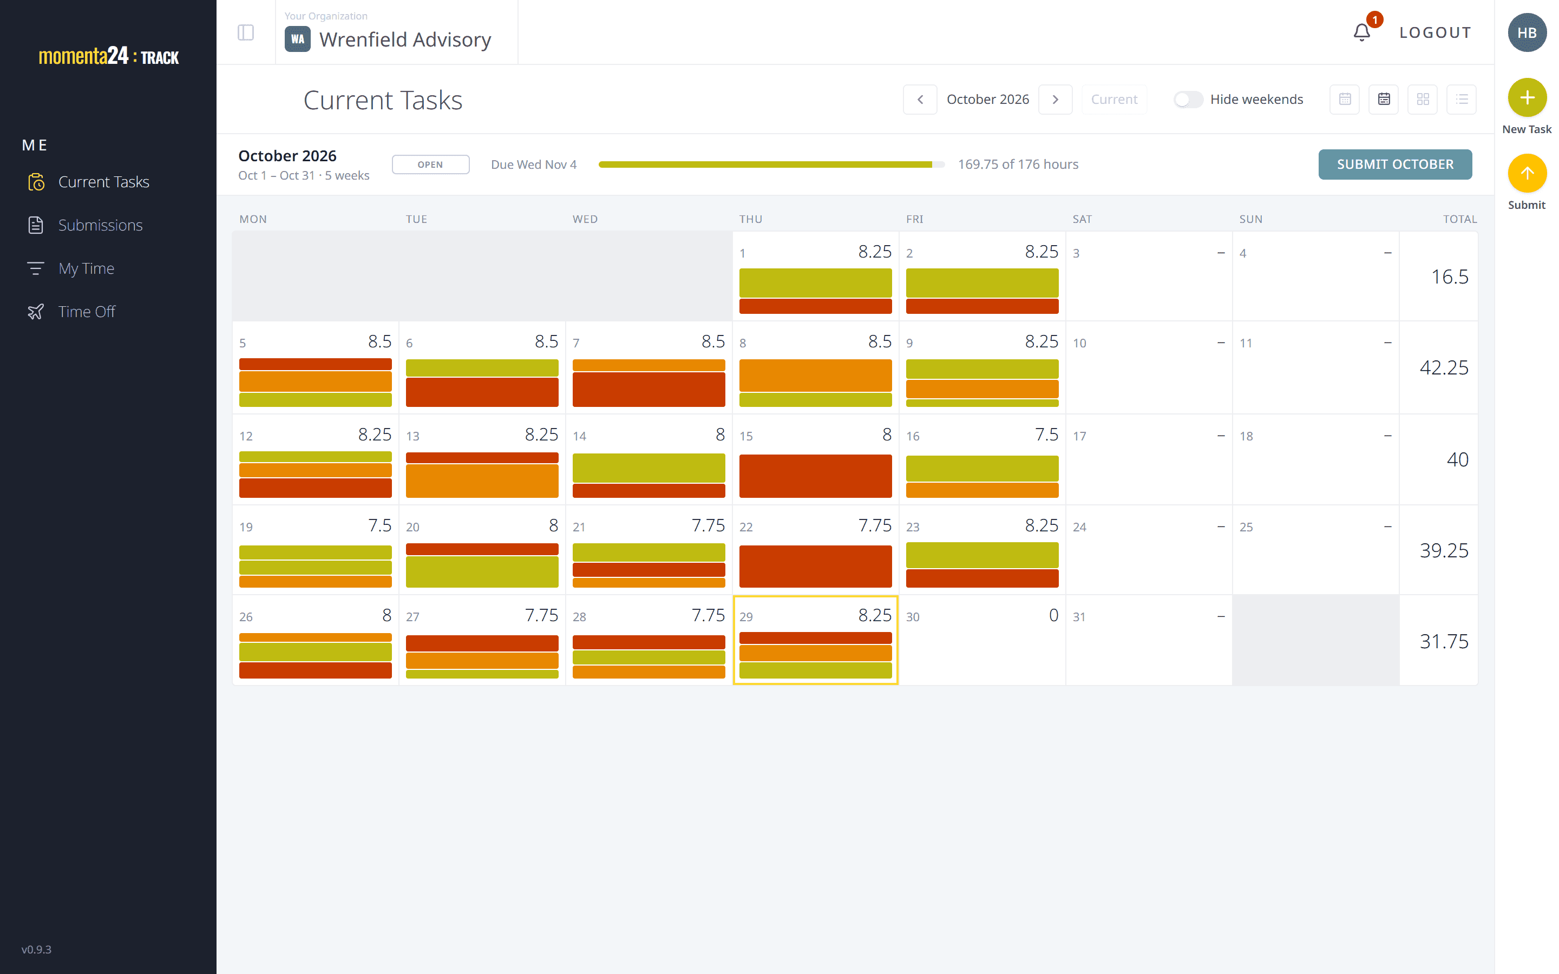Screen dimensions: 1559x974
Task: Click the green New Task plus button
Action: click(x=1526, y=97)
